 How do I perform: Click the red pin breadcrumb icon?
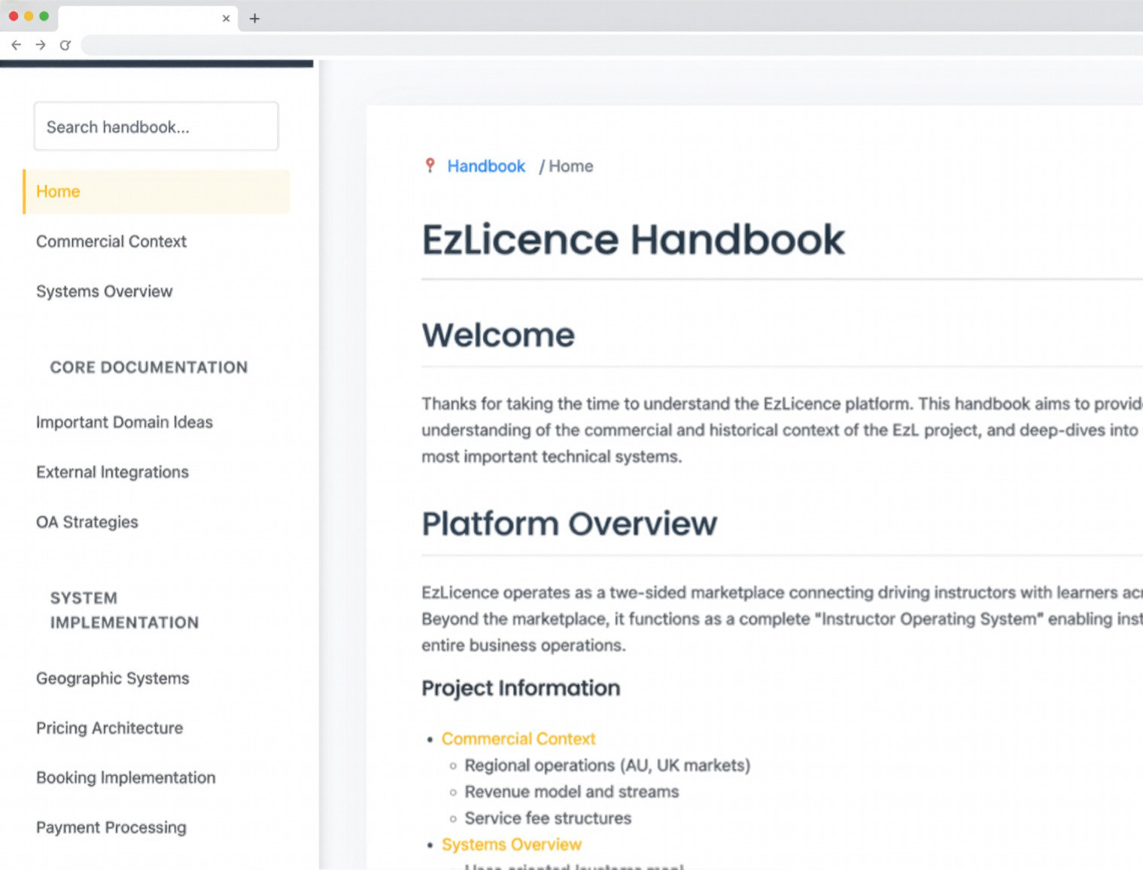coord(430,166)
